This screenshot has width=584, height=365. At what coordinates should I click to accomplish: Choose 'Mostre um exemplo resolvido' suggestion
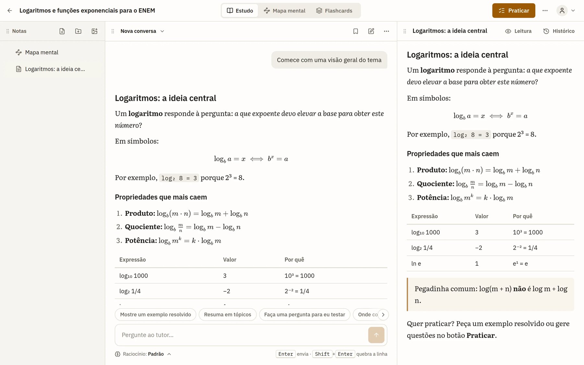(155, 314)
